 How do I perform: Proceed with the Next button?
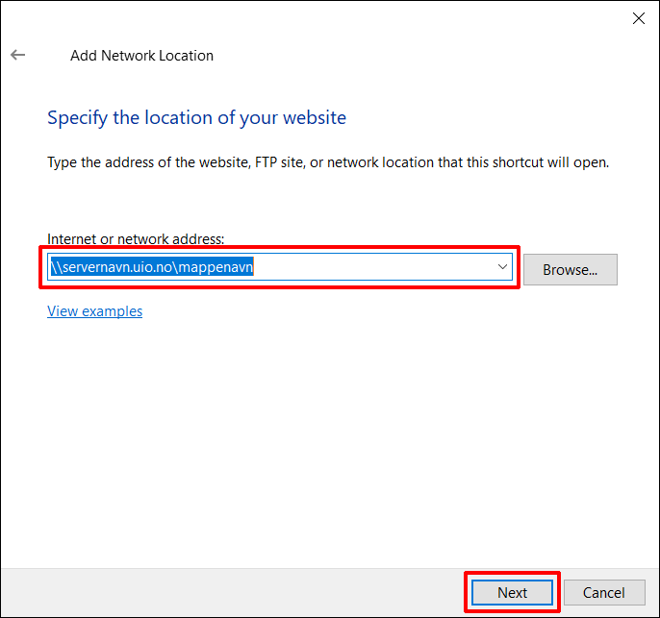tap(512, 592)
